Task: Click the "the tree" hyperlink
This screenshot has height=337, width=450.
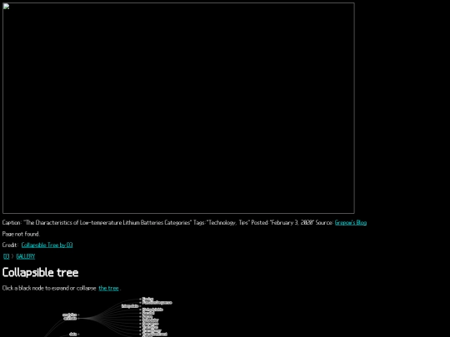Action: (x=108, y=288)
